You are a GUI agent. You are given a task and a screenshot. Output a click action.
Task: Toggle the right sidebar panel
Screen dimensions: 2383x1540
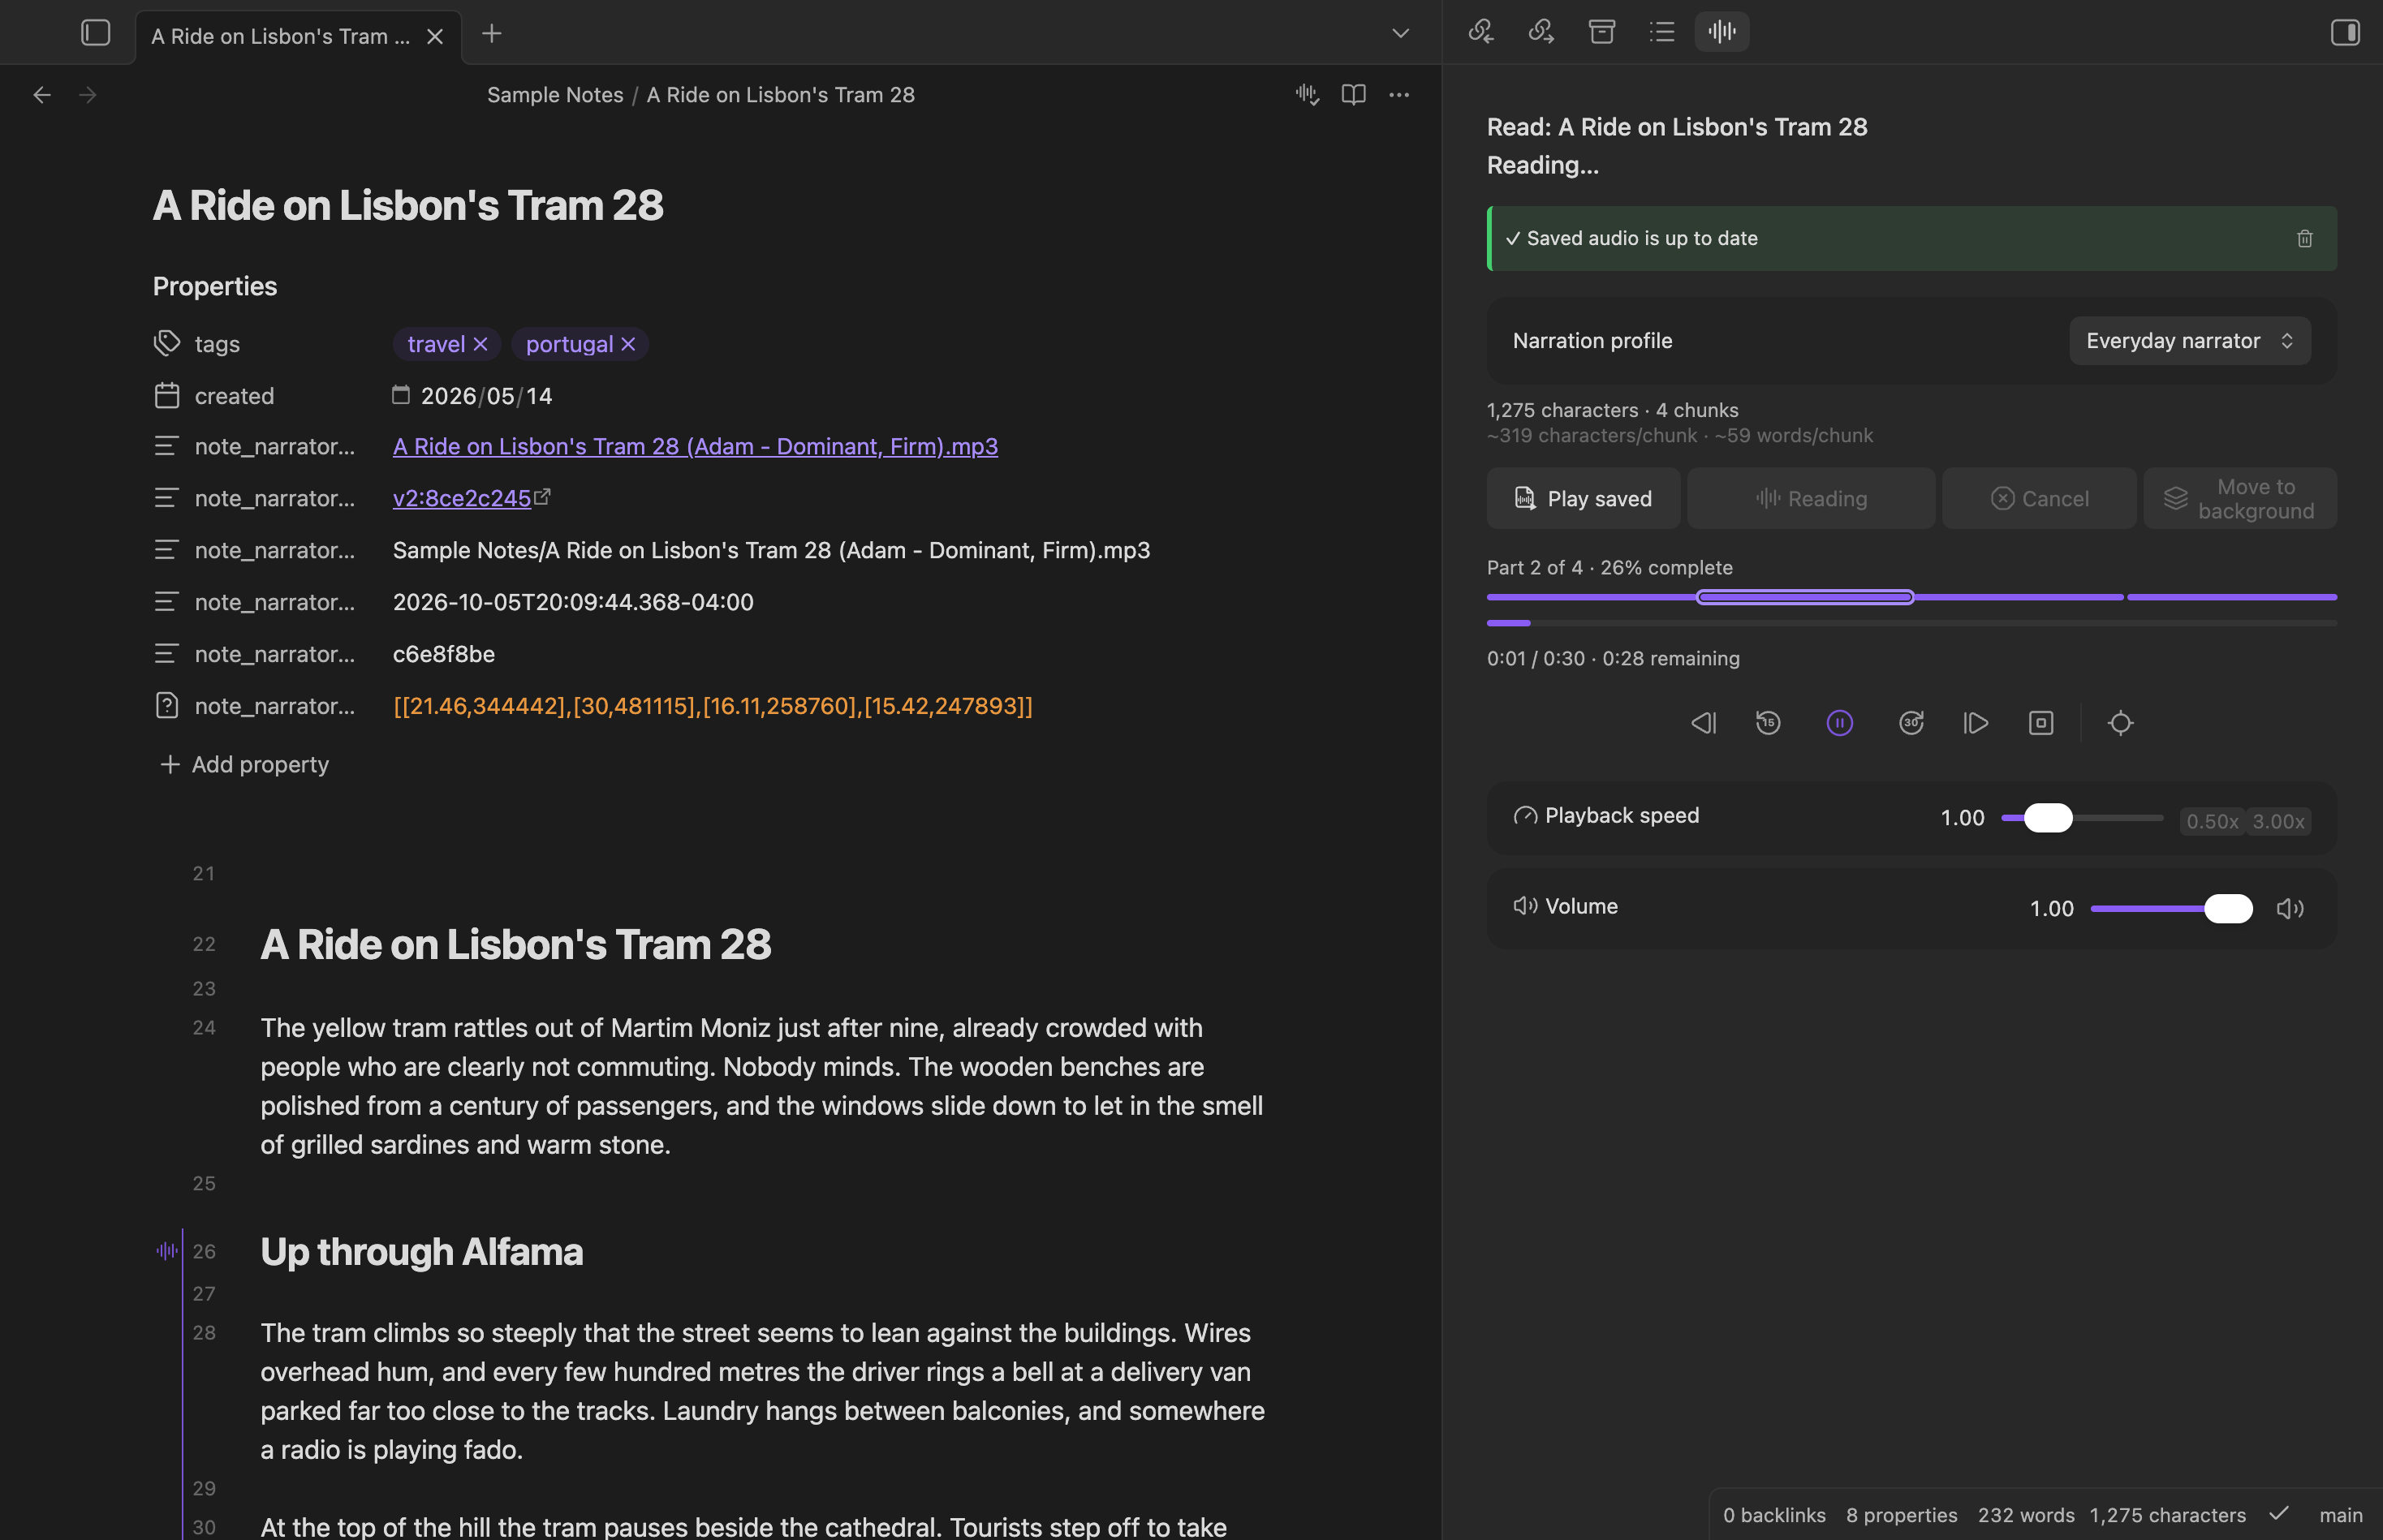tap(2345, 32)
